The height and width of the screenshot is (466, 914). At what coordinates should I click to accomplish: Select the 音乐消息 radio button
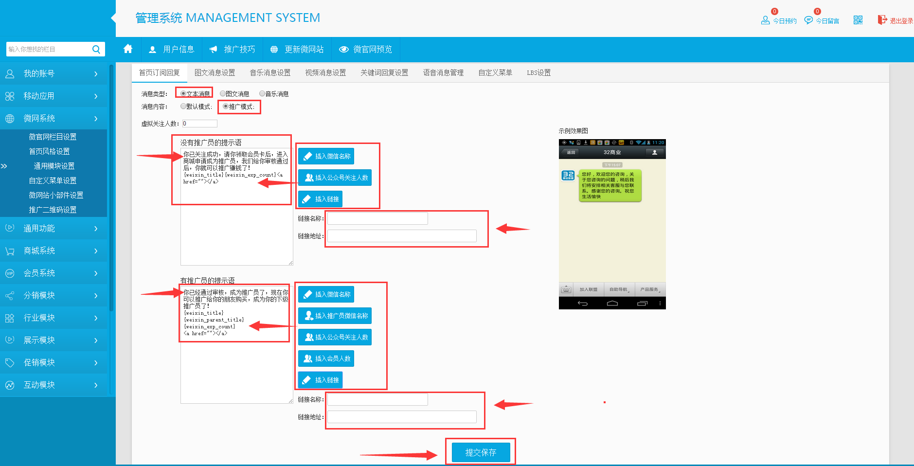click(x=262, y=94)
